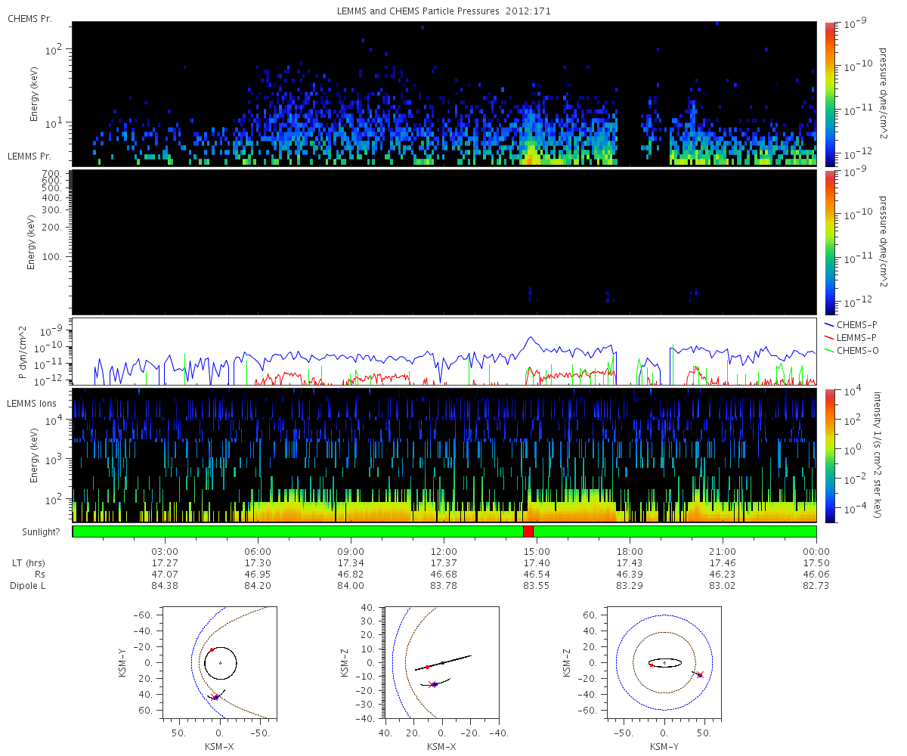
Task: Click the 18:00 time tick label
Action: tap(630, 552)
